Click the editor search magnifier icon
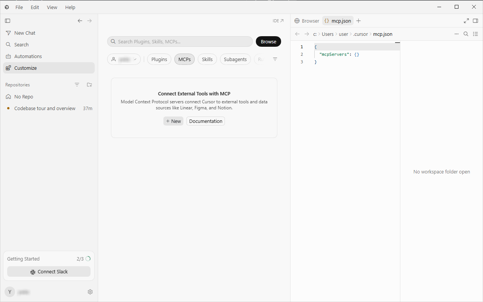 tap(466, 34)
